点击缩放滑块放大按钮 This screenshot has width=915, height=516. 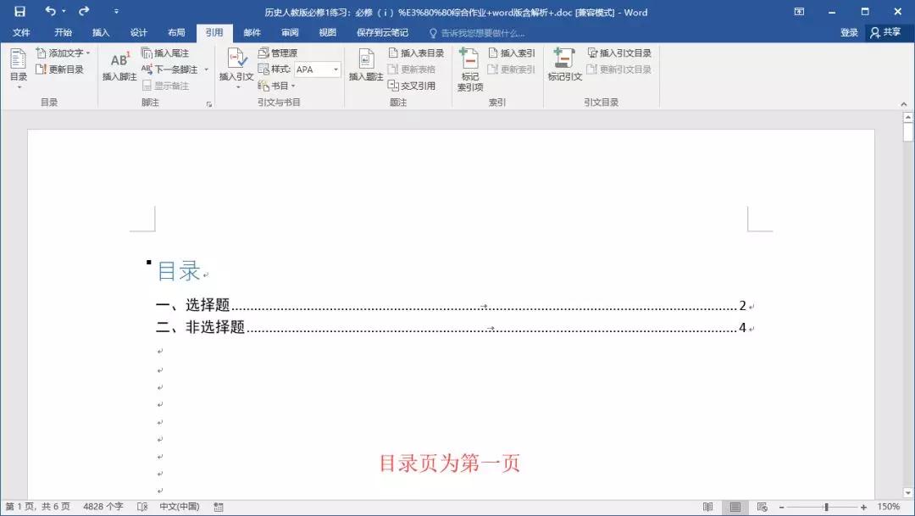(863, 506)
